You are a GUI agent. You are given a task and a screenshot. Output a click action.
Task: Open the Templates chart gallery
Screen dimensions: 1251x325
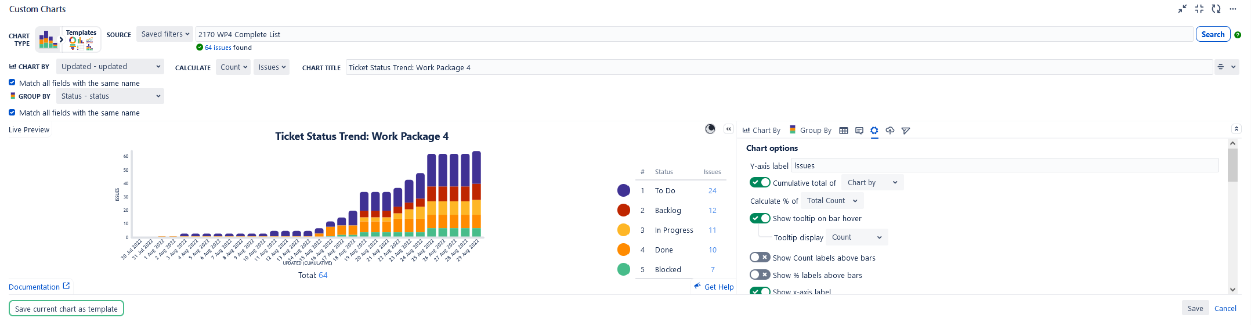(x=81, y=39)
